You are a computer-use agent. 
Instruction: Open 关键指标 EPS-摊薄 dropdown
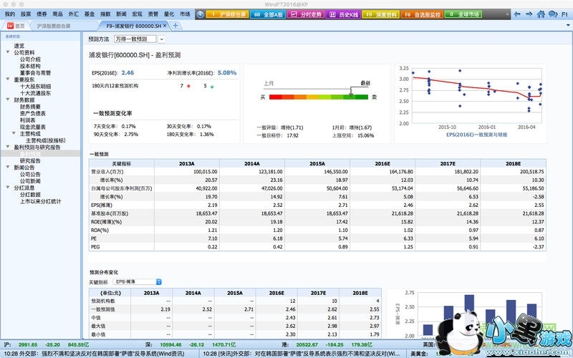[137, 281]
